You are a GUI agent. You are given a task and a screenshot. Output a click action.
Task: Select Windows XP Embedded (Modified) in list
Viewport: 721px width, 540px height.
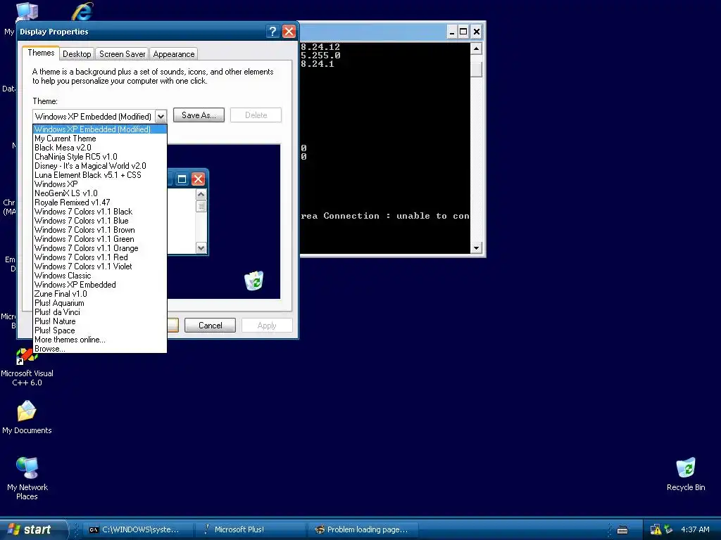(x=100, y=129)
